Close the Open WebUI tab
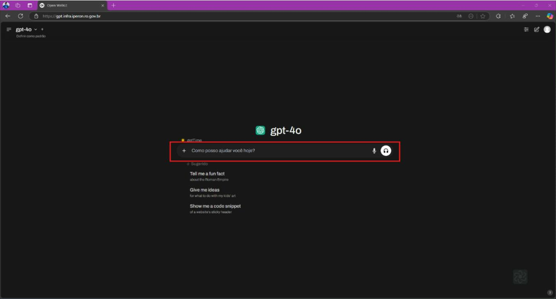The height and width of the screenshot is (299, 556). [103, 6]
